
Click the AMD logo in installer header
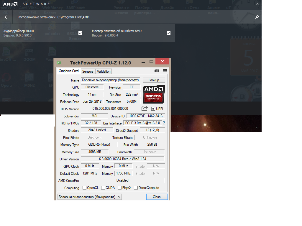point(10,4)
